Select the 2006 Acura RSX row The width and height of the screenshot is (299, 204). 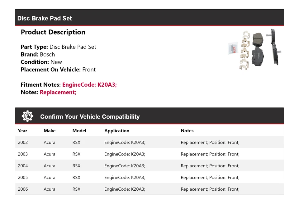(x=149, y=189)
